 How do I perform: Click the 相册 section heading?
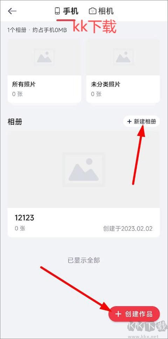(15, 122)
